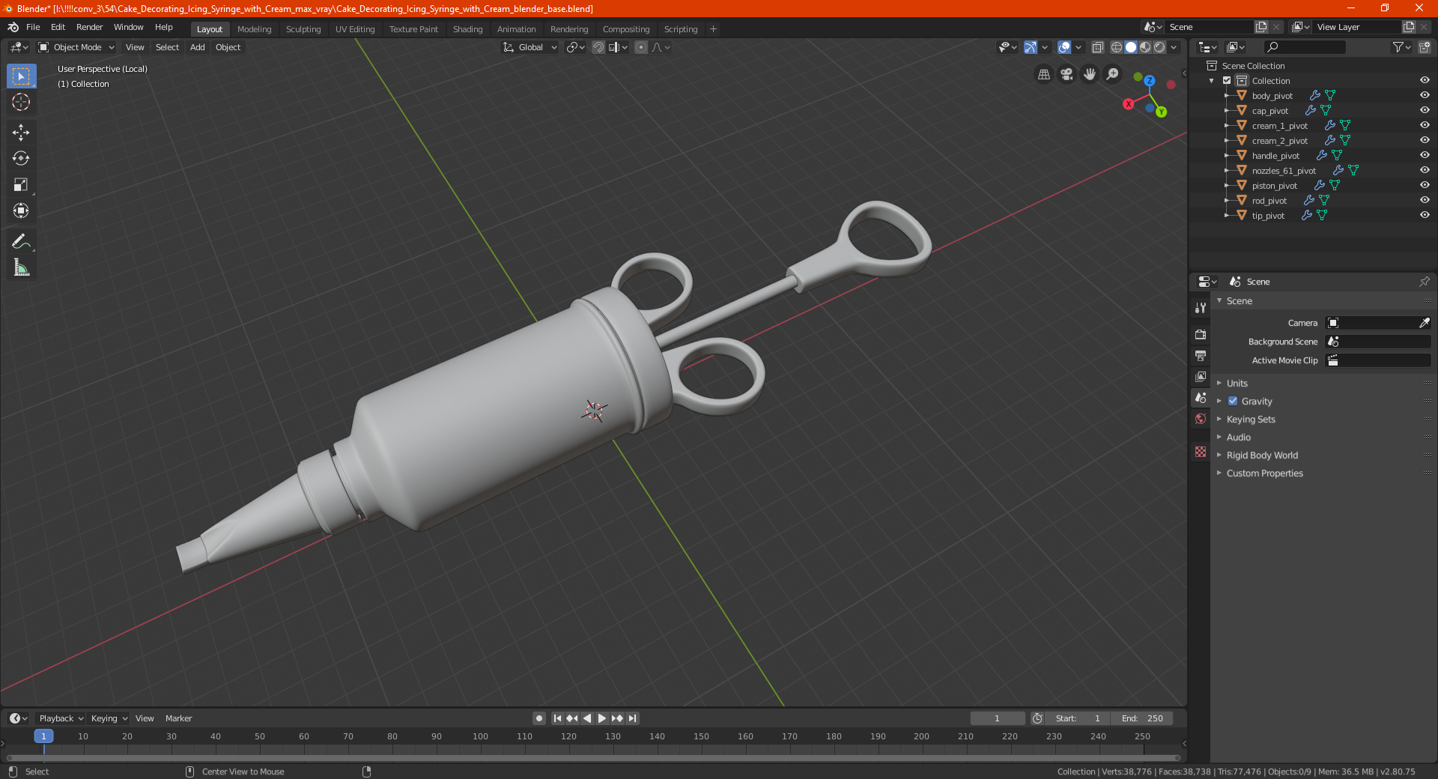Switch to wireframe shading mode
Viewport: 1438px width, 779px height.
pos(1117,47)
